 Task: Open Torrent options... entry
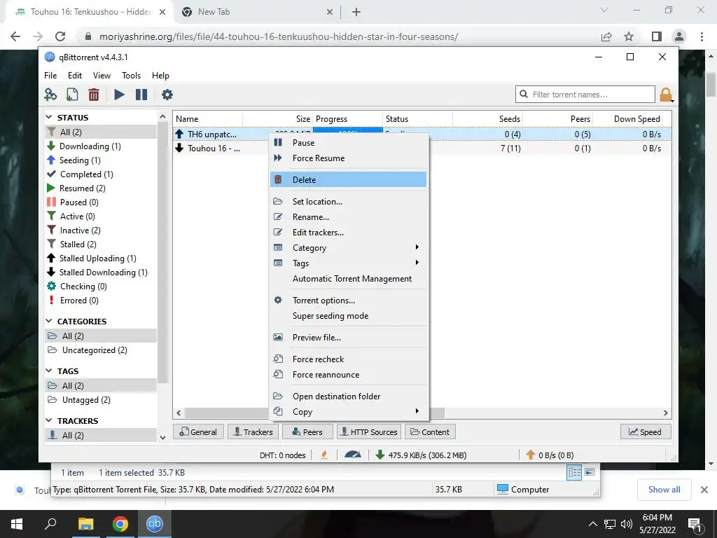[348, 301]
